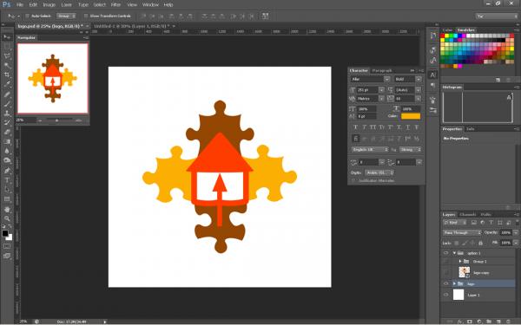Toggle the Show Transform Controls checkbox
521x325 pixels.
(86, 16)
